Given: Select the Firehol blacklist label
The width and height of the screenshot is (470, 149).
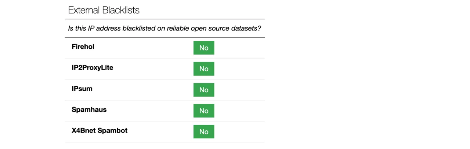Looking at the screenshot, I should (x=83, y=47).
